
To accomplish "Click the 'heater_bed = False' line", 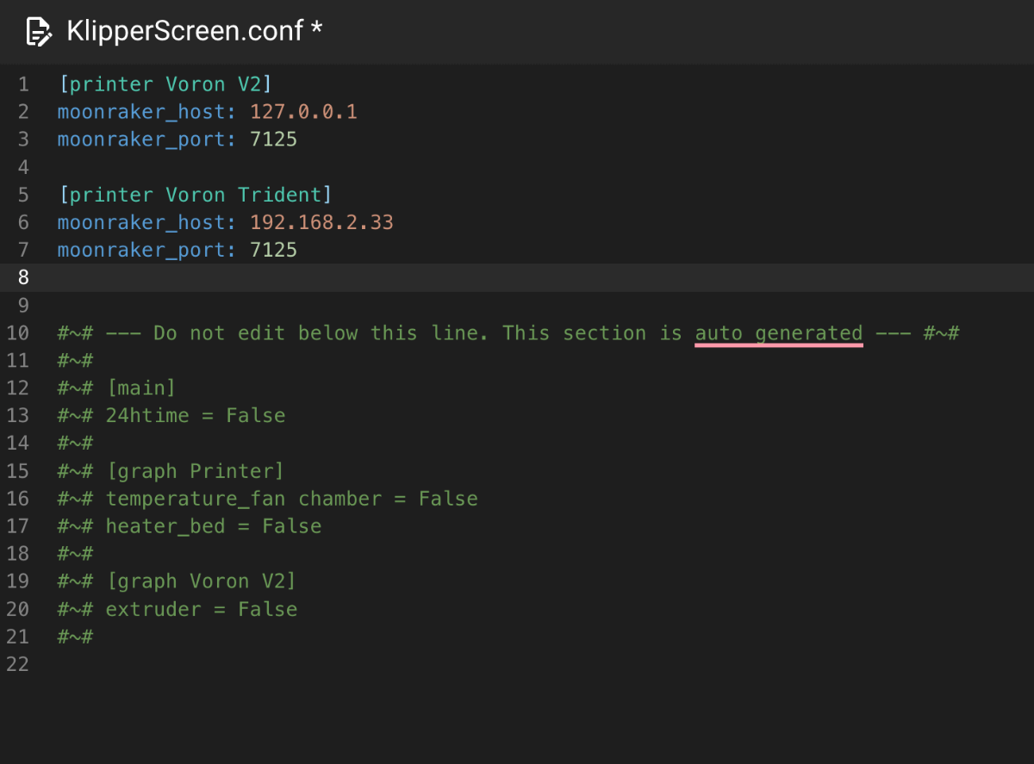I will pyautogui.click(x=190, y=526).
